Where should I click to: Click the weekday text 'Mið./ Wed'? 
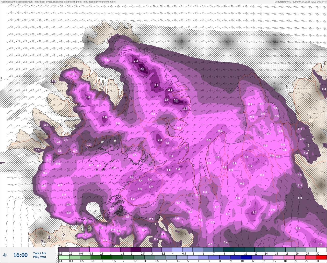[x=39, y=257]
